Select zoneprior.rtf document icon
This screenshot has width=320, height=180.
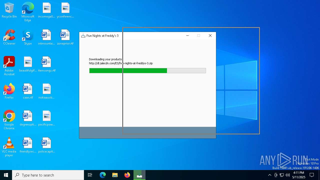[65, 37]
